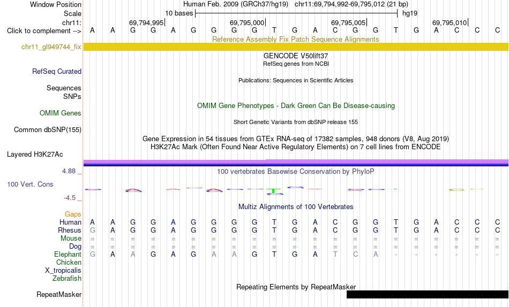Image resolution: width=509 pixels, height=307 pixels.
Task: Click the Mouse species row label
Action: point(71,239)
